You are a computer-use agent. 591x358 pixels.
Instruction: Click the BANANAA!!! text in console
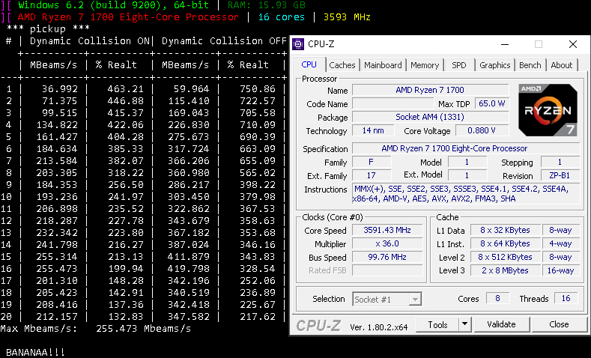coord(35,353)
